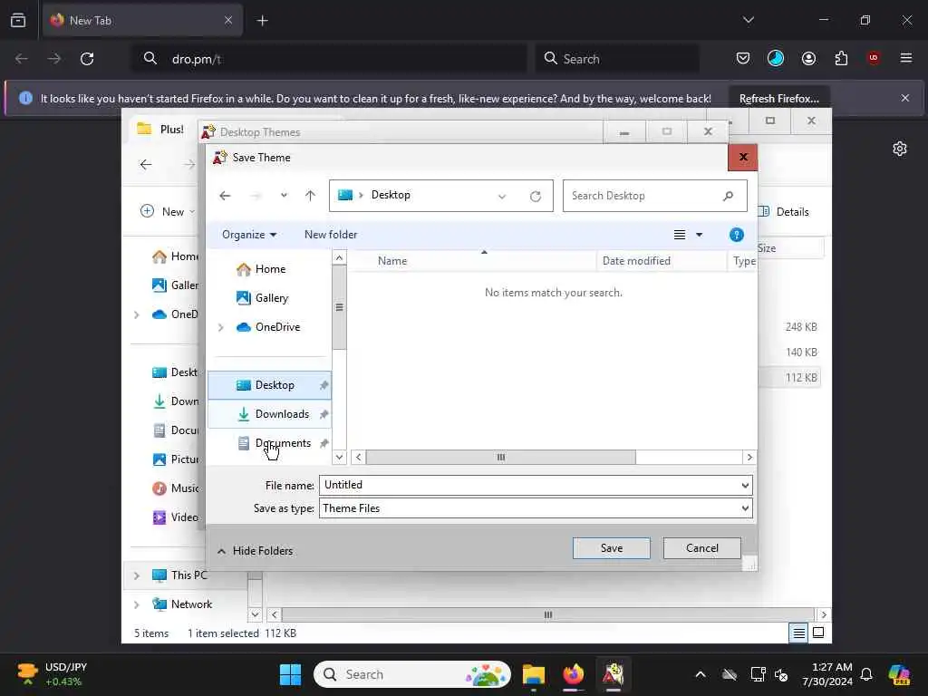Open the Firefox hamburger menu

click(905, 58)
